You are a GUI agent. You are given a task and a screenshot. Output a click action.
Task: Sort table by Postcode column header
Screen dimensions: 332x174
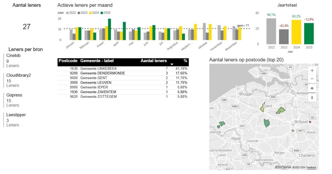(68, 61)
